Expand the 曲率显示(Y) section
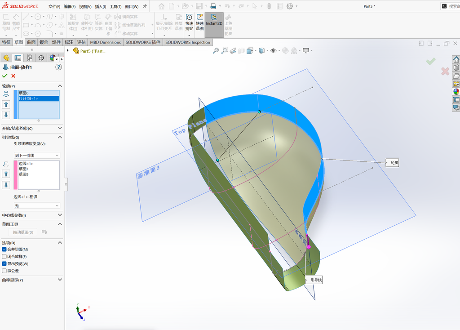Screen dimensions: 460x330 coord(60,280)
